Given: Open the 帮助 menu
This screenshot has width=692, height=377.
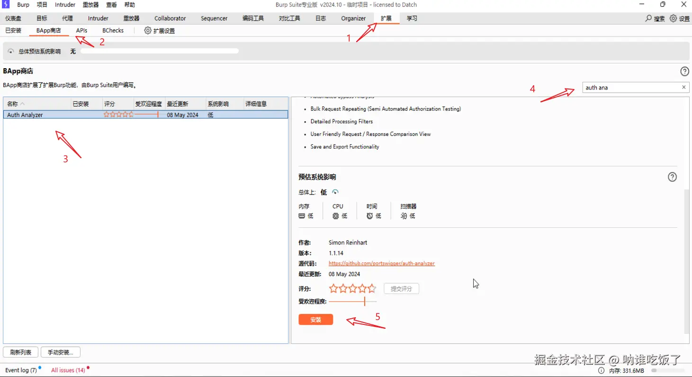Looking at the screenshot, I should pyautogui.click(x=129, y=5).
